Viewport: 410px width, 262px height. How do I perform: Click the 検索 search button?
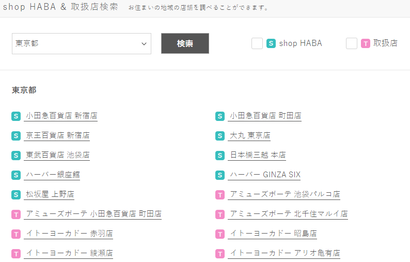click(185, 43)
